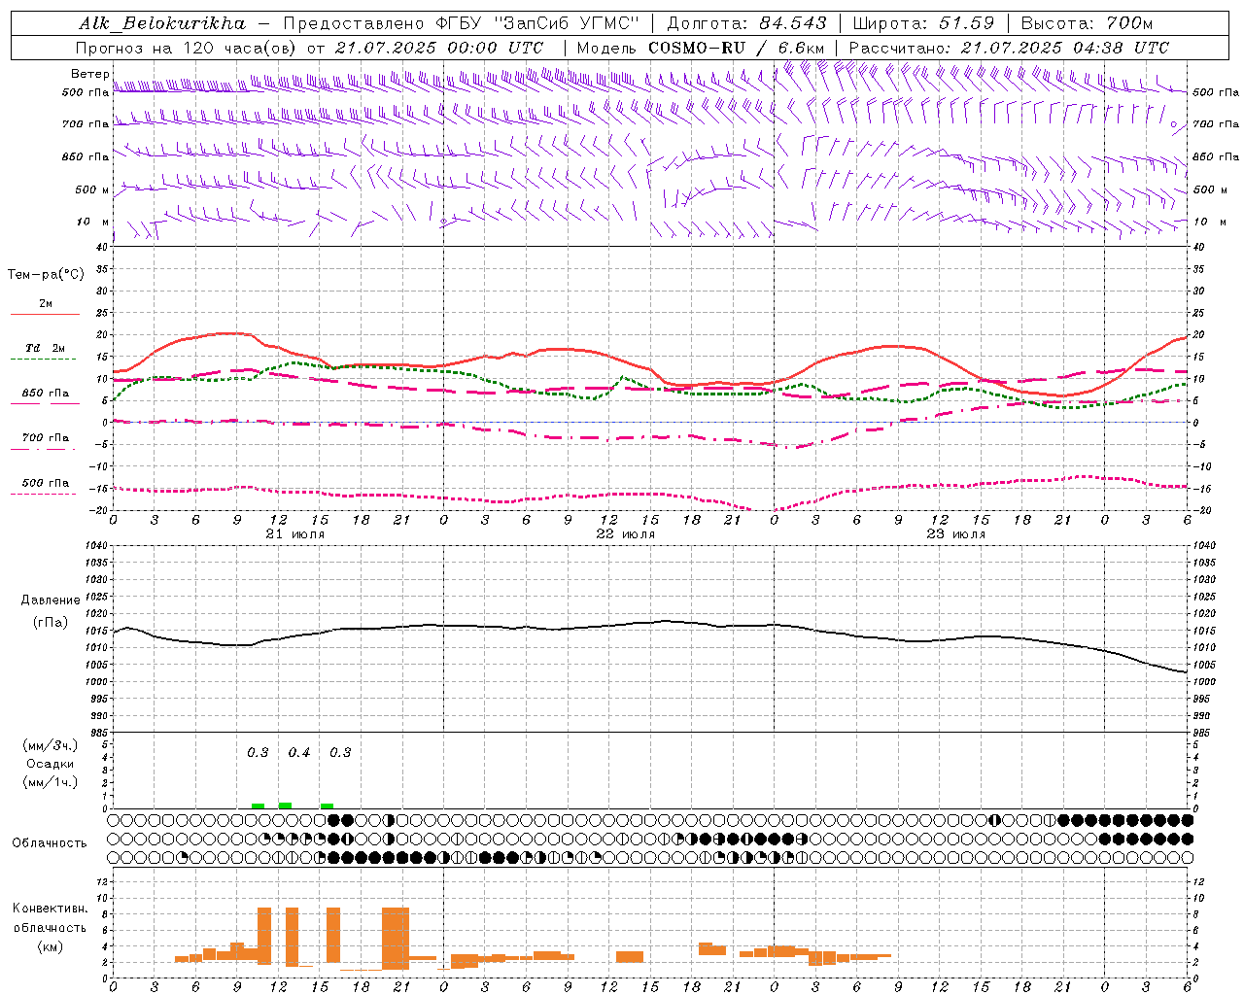Click the 700 гПа label in temperature legend

(x=46, y=438)
